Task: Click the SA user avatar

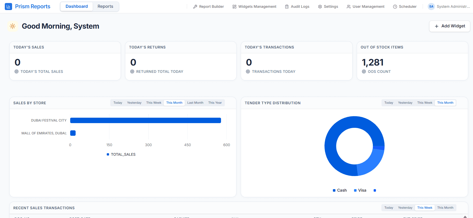Action: [x=431, y=7]
